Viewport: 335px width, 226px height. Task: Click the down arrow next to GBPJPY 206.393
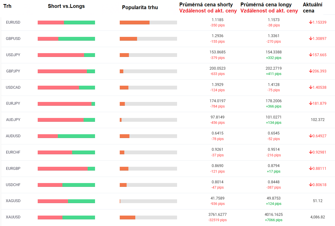(x=311, y=71)
